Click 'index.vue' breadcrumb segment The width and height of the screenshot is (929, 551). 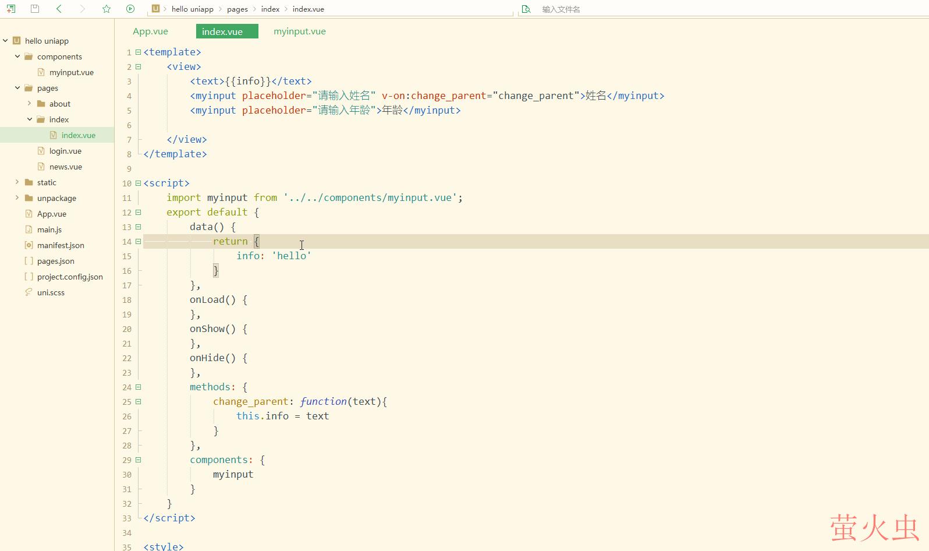[309, 9]
